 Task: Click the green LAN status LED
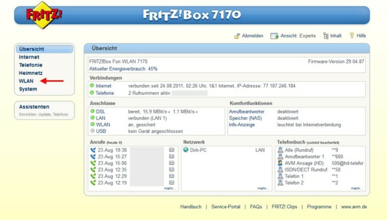[93, 118]
